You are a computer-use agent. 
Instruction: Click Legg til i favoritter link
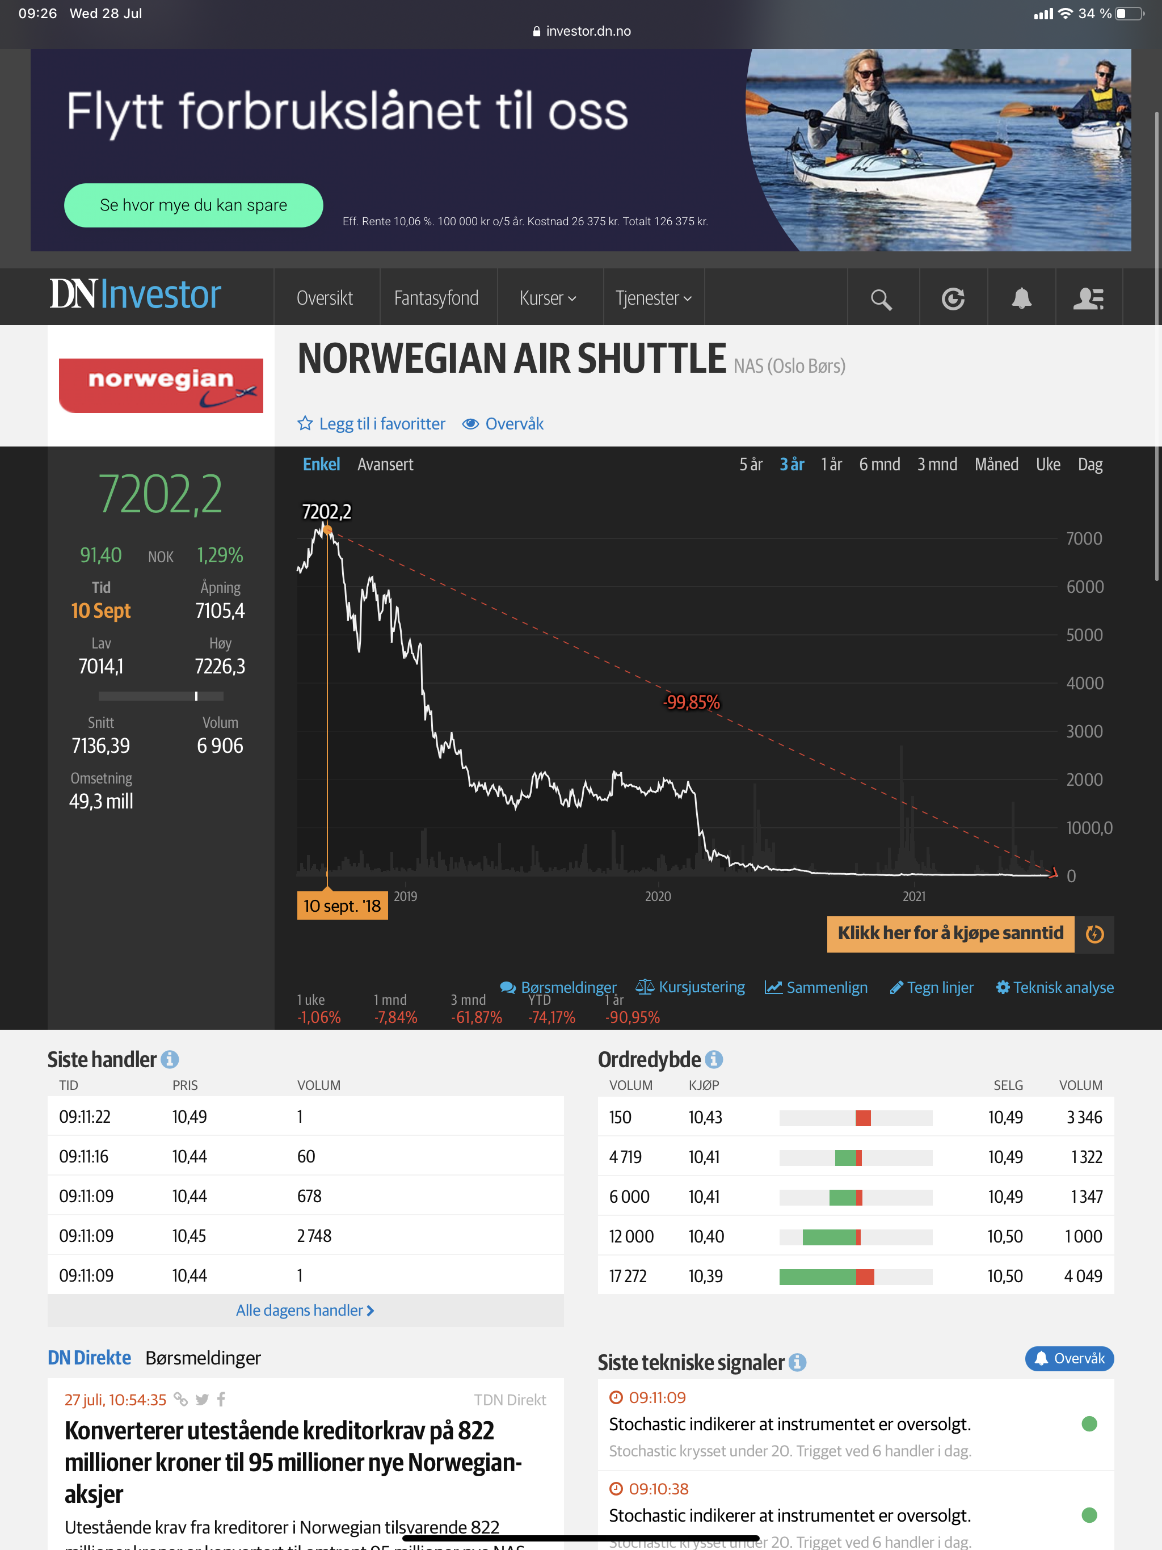(x=382, y=424)
